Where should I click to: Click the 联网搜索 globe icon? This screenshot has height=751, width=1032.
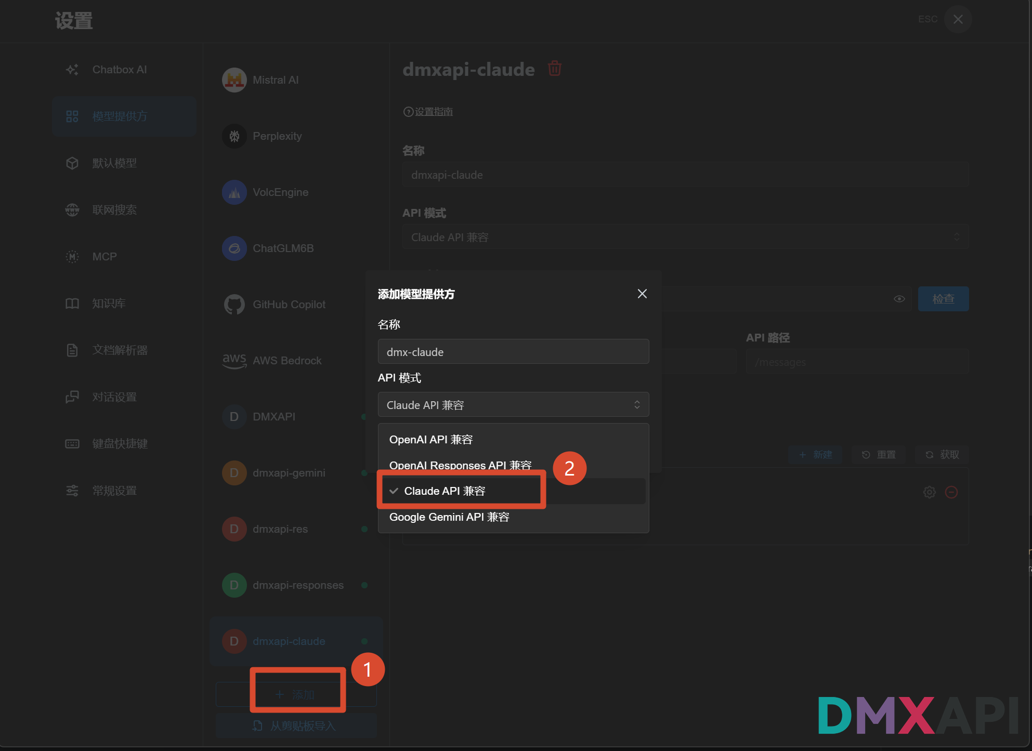point(72,210)
